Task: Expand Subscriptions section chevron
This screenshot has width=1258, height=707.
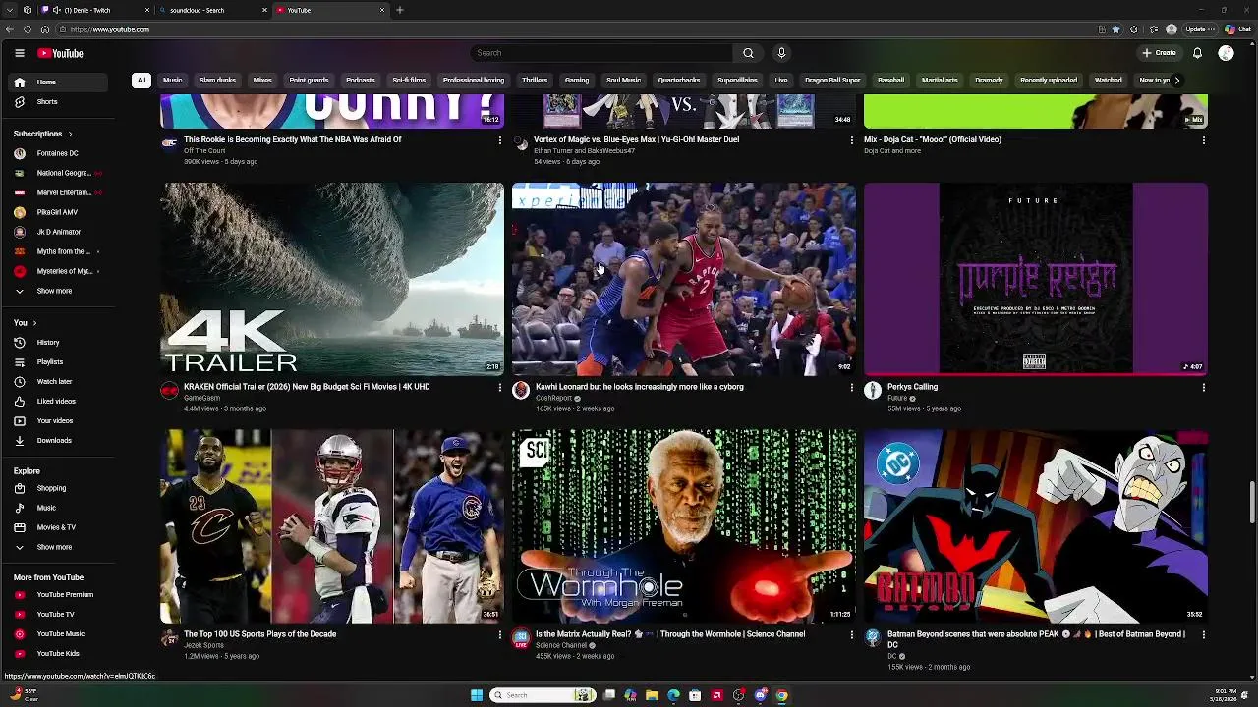Action: pyautogui.click(x=70, y=134)
